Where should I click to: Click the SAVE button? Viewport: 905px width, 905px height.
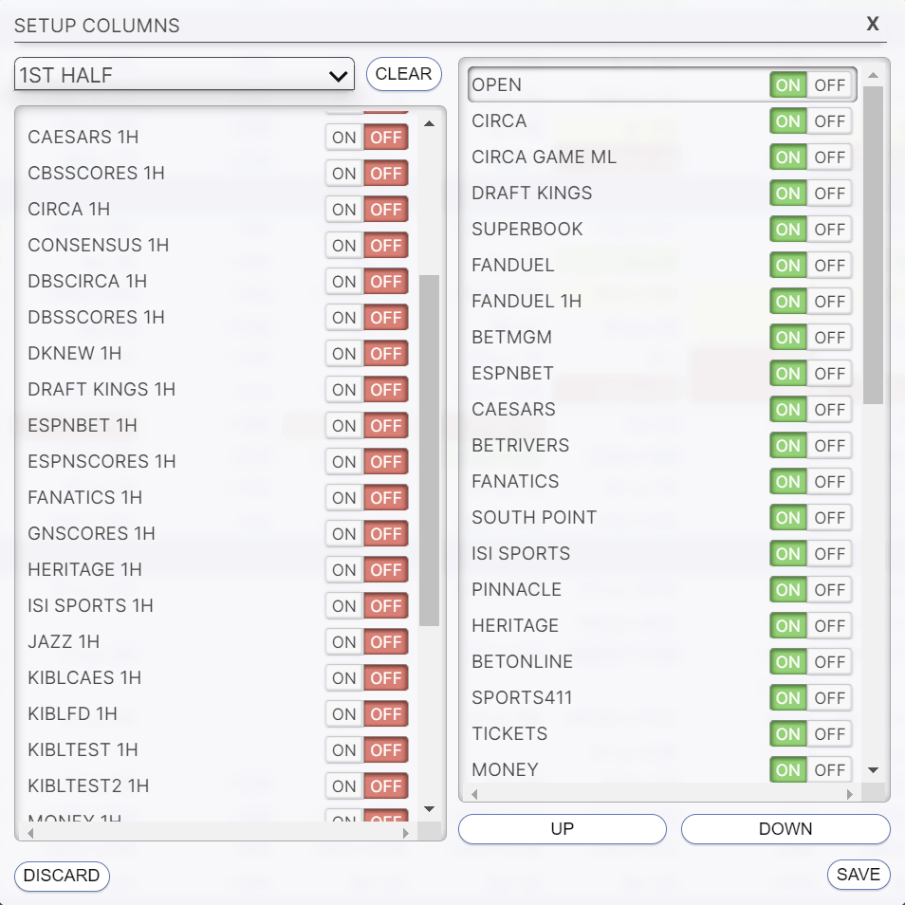(859, 874)
